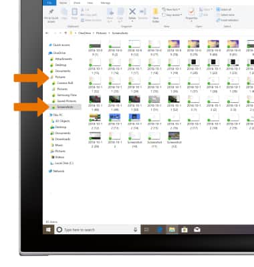Click Invert selection in the ribbon

[x=227, y=20]
